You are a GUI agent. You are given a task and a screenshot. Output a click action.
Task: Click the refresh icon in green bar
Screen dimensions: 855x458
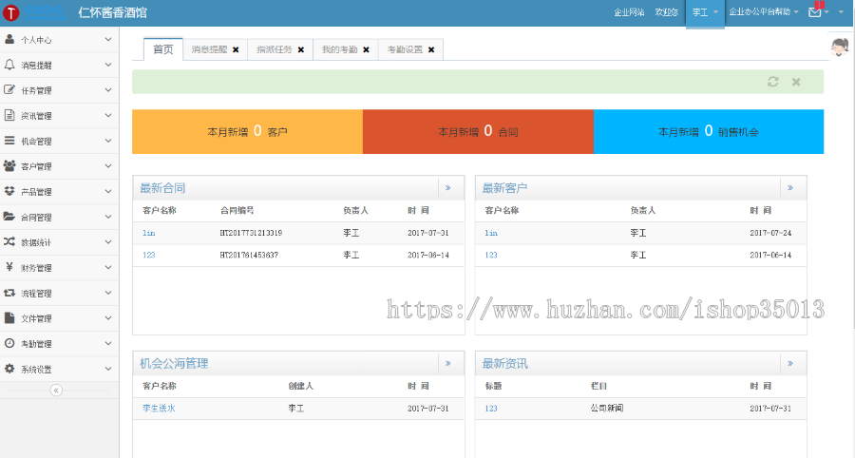772,82
